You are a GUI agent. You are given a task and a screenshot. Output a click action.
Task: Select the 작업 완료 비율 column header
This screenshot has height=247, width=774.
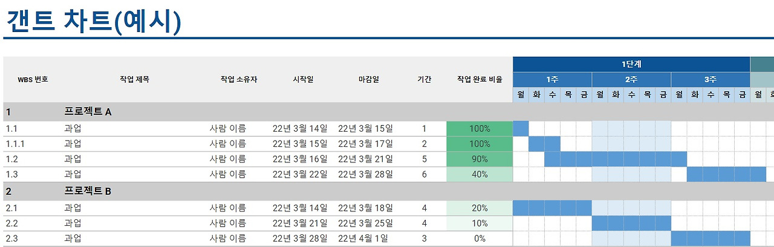[480, 79]
